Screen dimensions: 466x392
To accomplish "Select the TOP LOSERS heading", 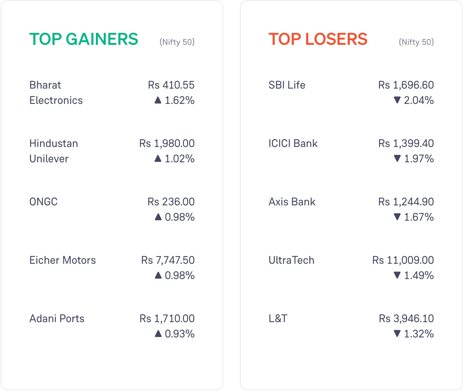I will pyautogui.click(x=318, y=39).
